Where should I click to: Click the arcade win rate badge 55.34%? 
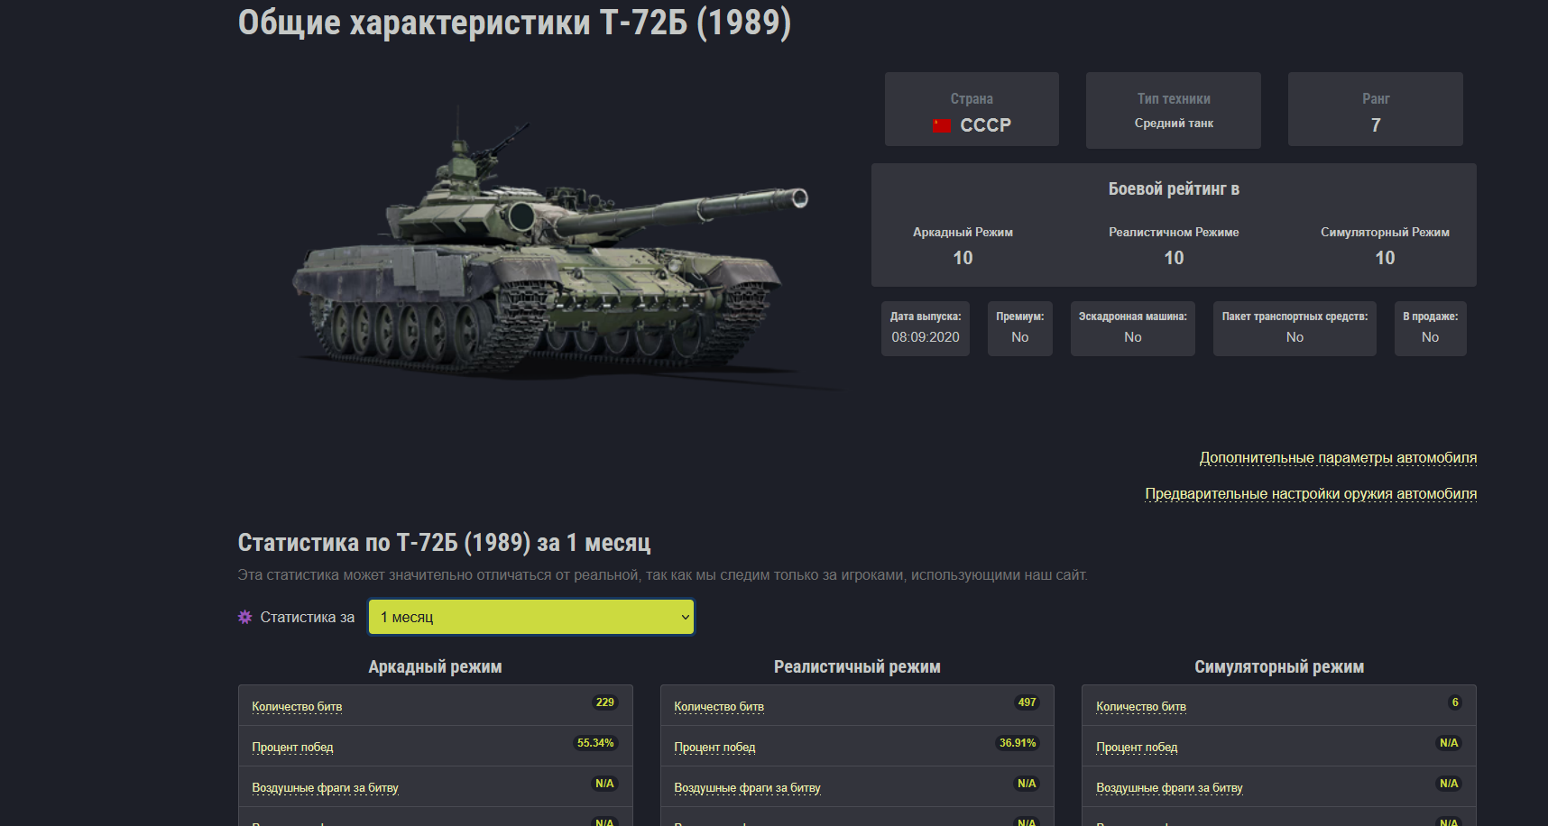coord(595,743)
